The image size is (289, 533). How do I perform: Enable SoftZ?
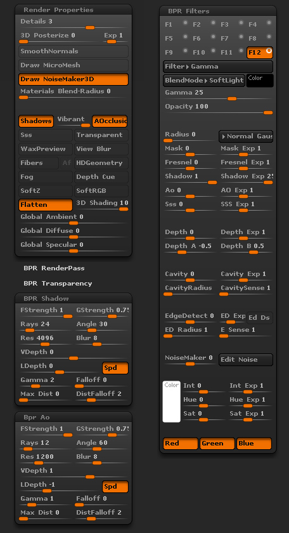click(x=46, y=191)
